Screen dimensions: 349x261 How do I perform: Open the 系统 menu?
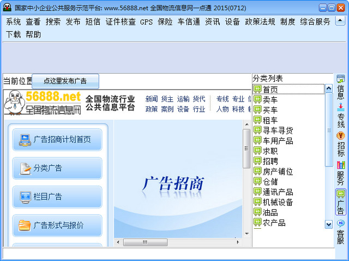[x=13, y=22]
